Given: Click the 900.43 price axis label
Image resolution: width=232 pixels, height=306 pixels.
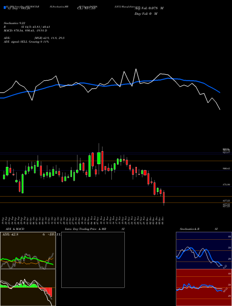Looking at the screenshot, I should (x=226, y=168).
